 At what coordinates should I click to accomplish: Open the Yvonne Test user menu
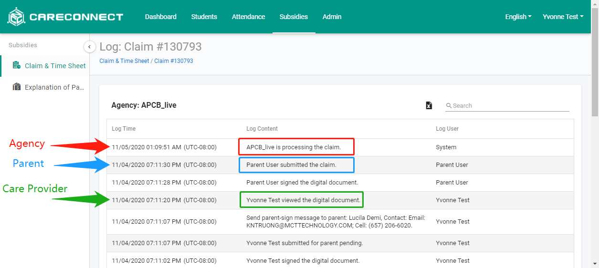(563, 17)
